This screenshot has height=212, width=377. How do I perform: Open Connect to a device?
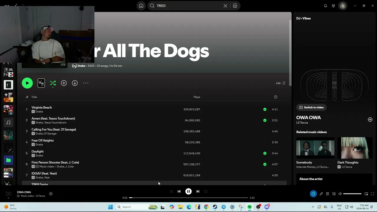click(334, 194)
